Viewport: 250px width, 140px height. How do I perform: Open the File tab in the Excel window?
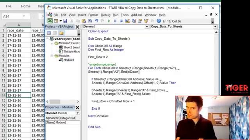(9, 6)
